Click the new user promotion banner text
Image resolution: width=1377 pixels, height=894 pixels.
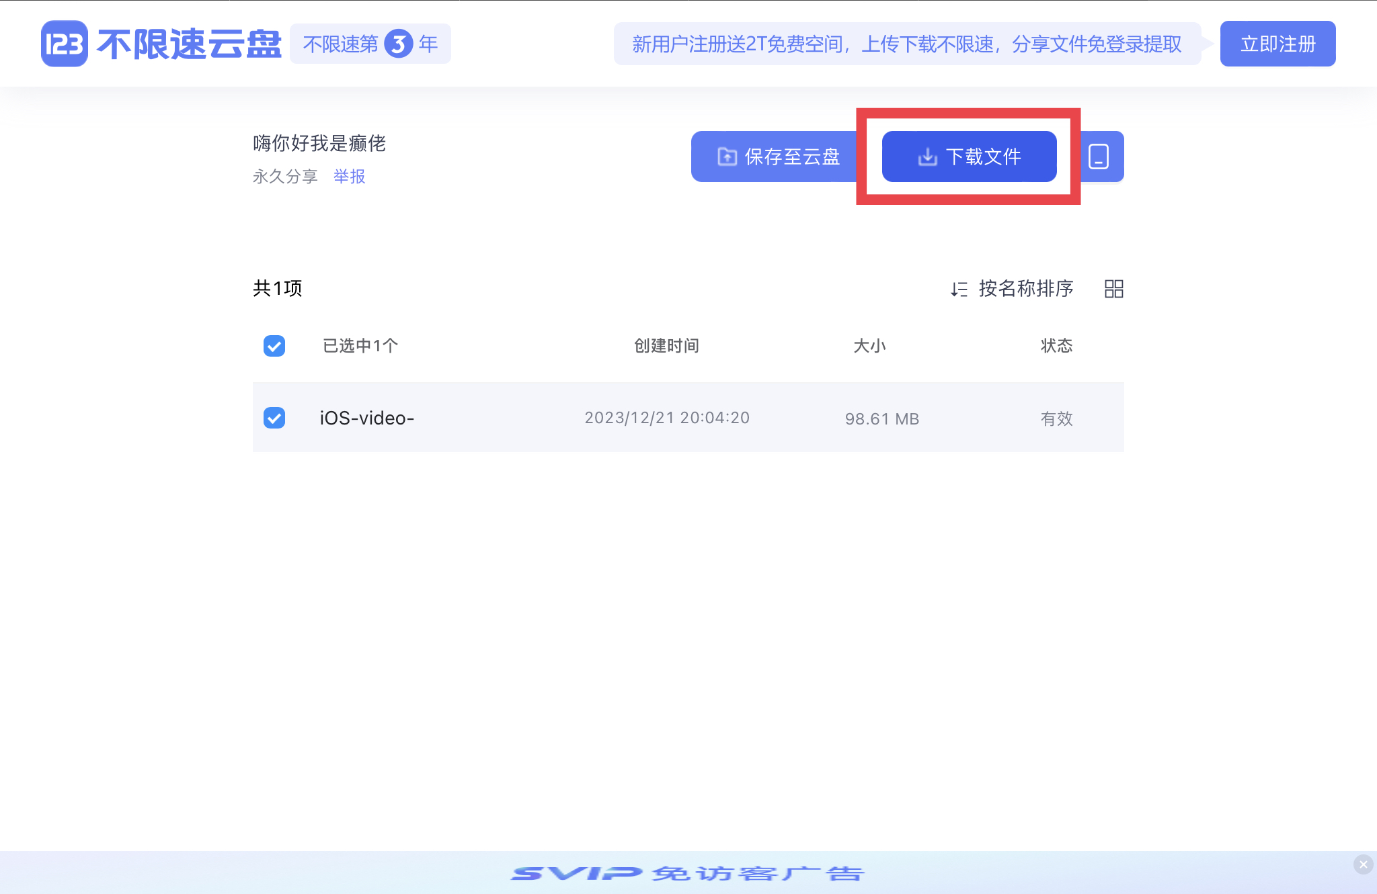tap(906, 44)
